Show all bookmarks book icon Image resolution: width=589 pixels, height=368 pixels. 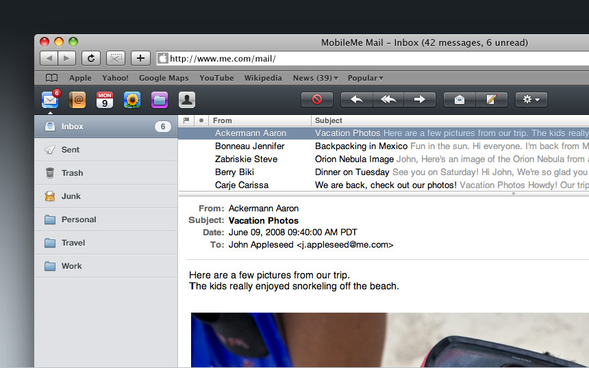pos(51,78)
